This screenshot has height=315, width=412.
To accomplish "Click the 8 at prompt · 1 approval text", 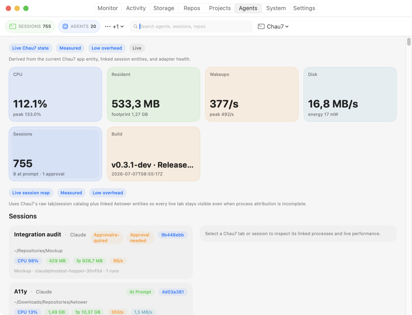I will [39, 174].
